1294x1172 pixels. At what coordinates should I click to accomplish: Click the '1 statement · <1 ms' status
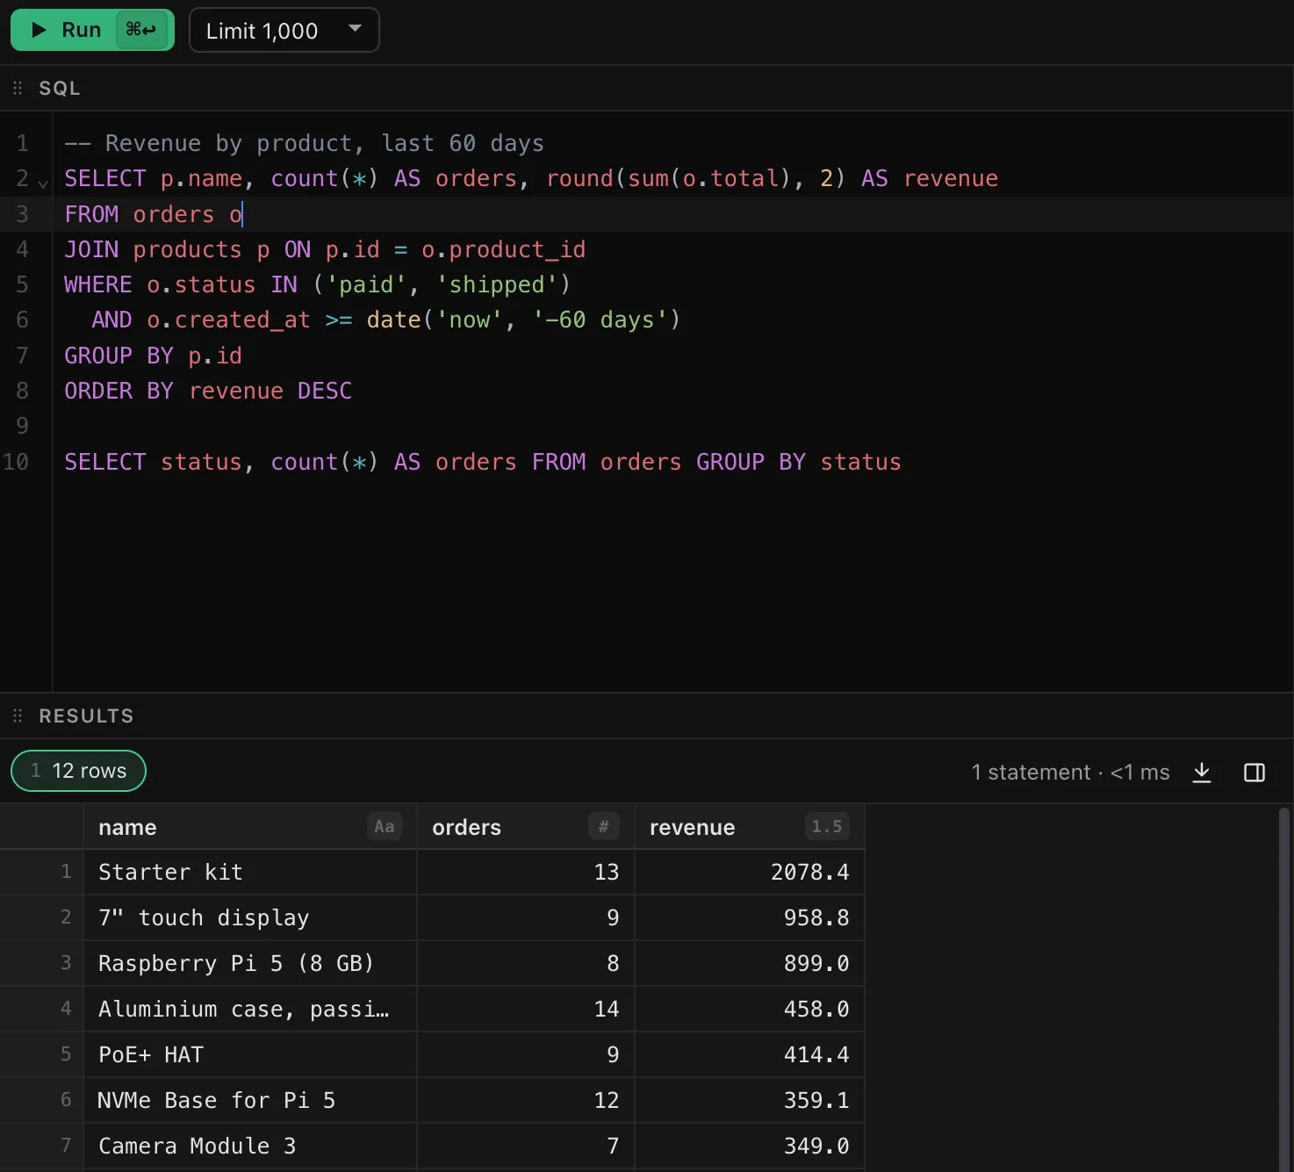click(x=1070, y=773)
